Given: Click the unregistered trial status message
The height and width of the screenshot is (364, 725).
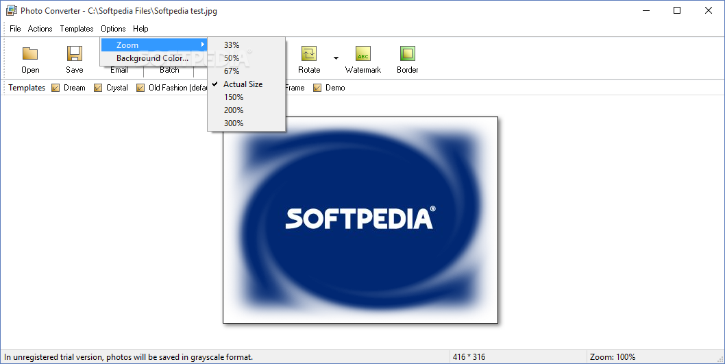Looking at the screenshot, I should tap(129, 357).
